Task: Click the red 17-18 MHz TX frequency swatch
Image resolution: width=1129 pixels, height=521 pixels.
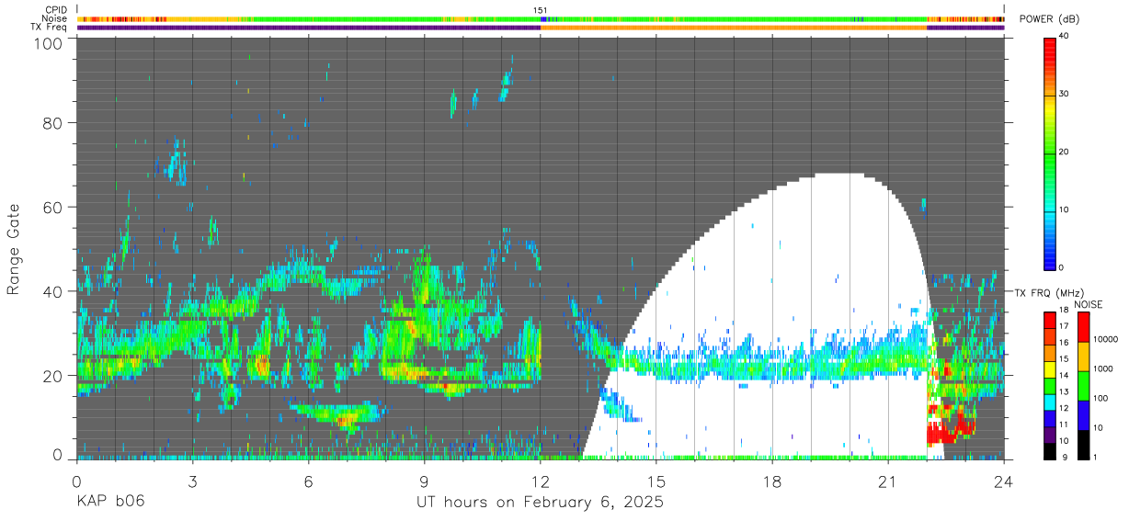Action: coord(1049,320)
